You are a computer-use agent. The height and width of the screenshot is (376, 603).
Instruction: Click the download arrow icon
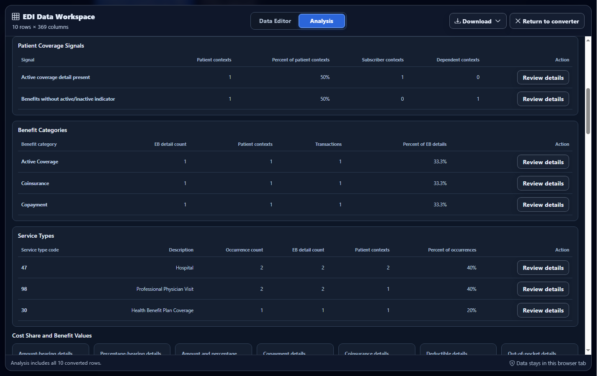[458, 21]
